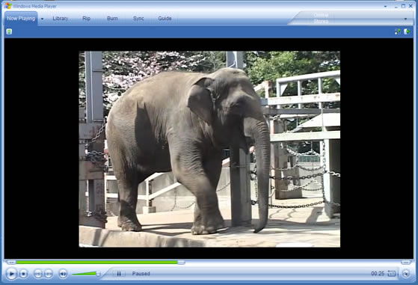Viewport: 418px width, 285px height.
Task: Stop the video playback
Action: [x=23, y=274]
